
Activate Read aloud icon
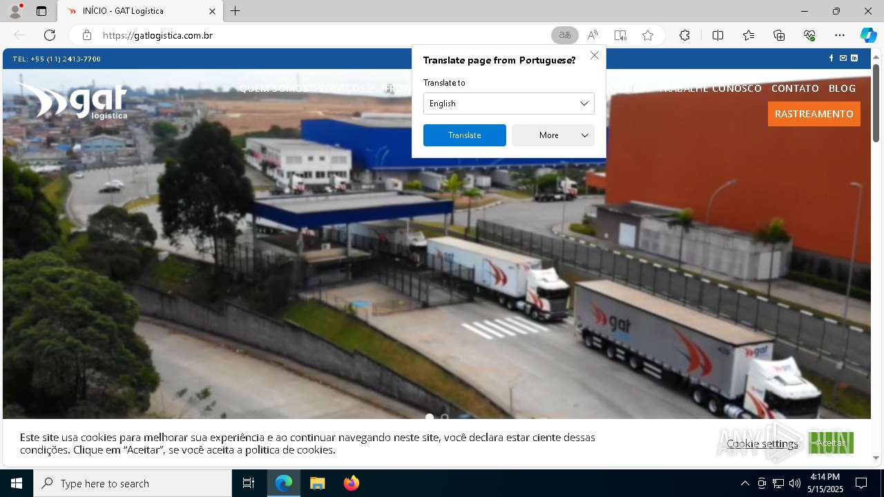point(593,35)
